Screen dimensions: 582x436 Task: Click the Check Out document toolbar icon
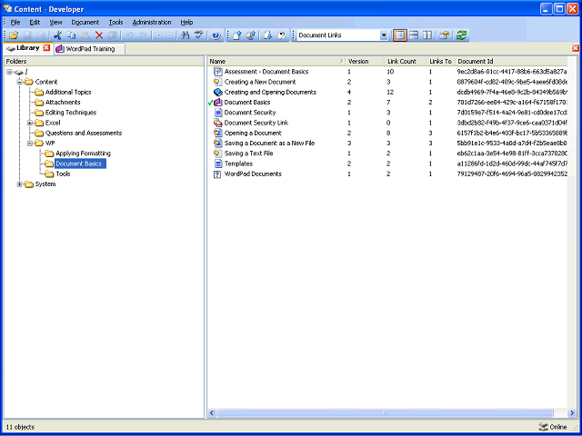[268, 35]
